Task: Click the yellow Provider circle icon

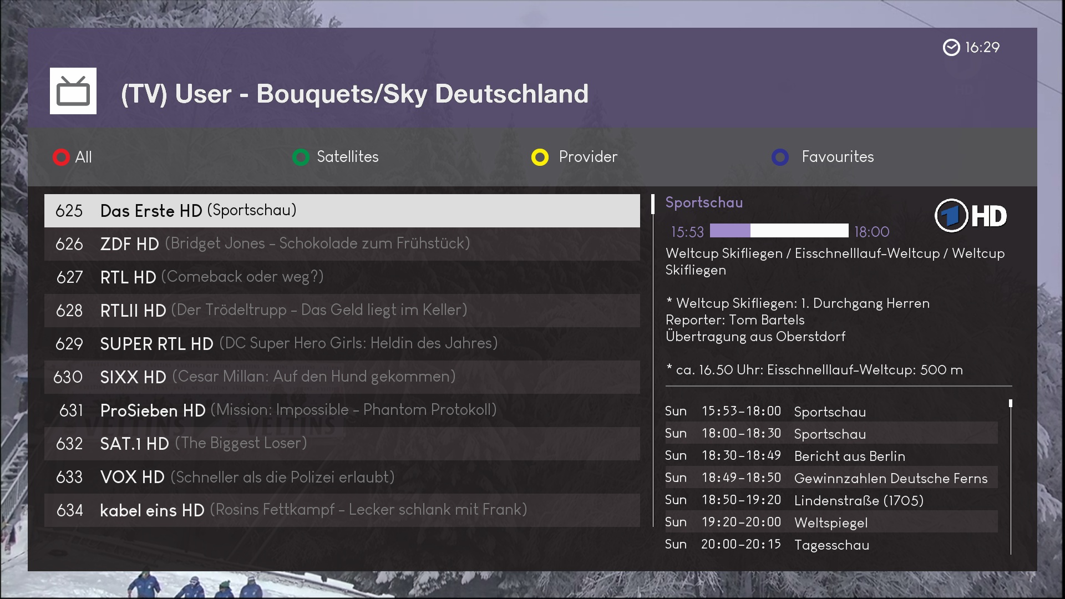Action: pyautogui.click(x=540, y=158)
